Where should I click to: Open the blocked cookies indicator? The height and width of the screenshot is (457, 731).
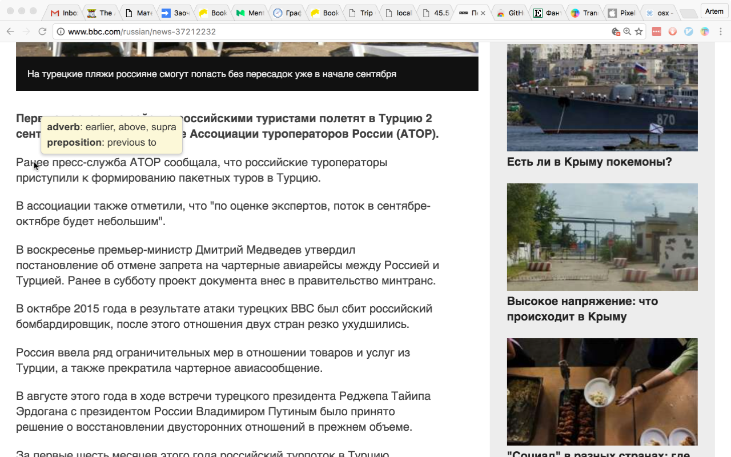(x=615, y=32)
